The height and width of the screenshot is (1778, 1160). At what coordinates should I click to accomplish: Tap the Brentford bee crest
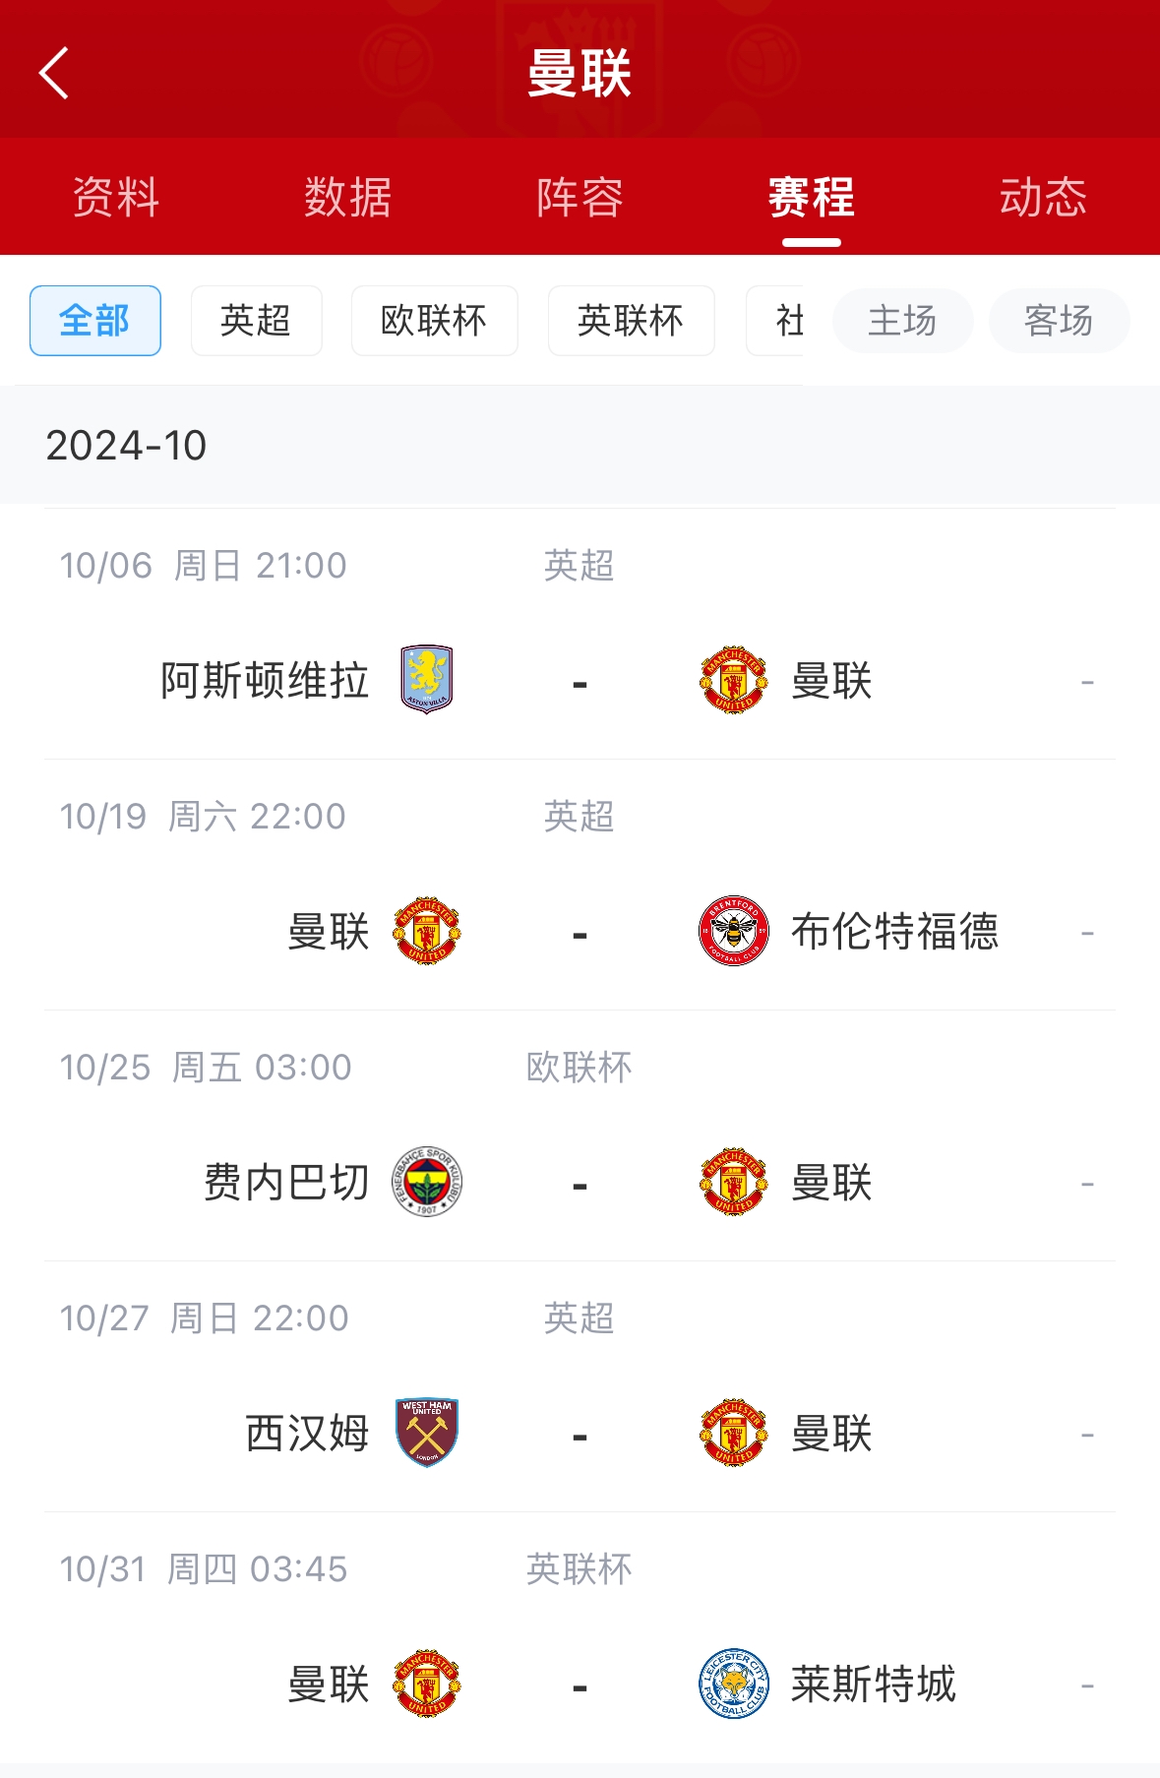[733, 931]
